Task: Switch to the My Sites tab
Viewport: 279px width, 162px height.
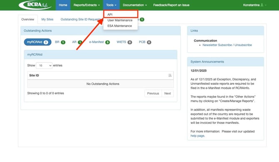Action: tap(47, 20)
